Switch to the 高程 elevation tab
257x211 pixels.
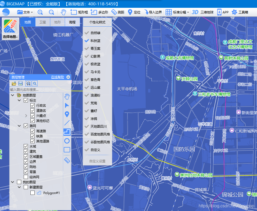click(72, 22)
